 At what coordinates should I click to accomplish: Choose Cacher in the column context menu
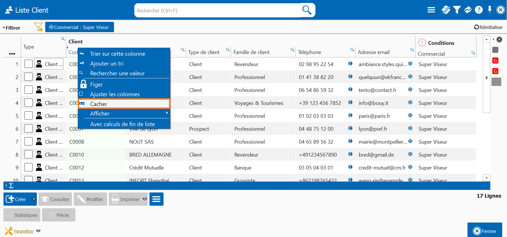click(x=124, y=104)
